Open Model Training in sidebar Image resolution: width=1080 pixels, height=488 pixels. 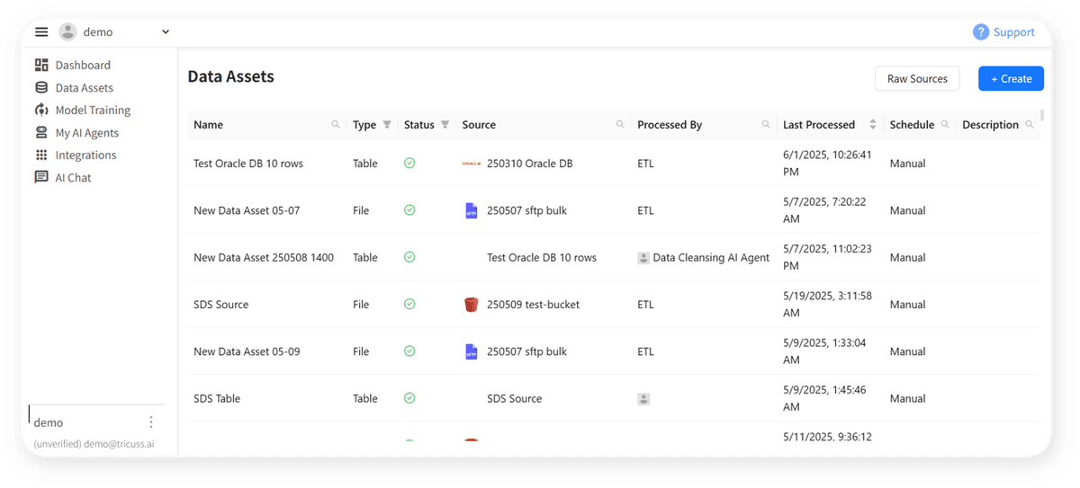92,111
